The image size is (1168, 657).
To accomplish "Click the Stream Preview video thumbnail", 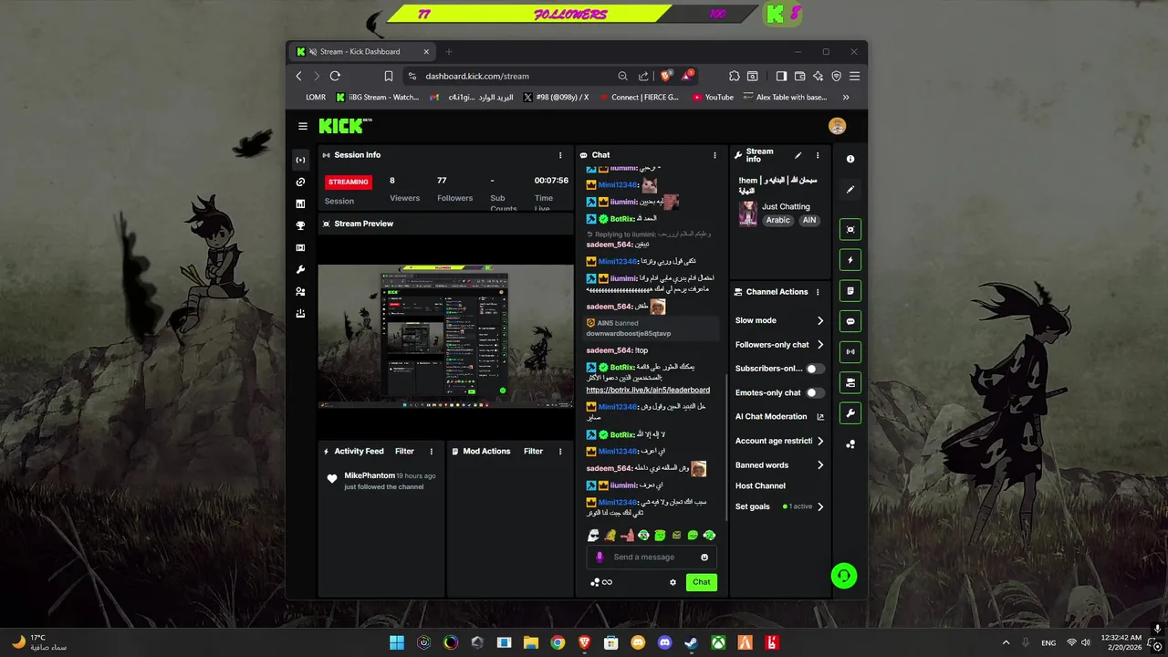I will (445, 336).
